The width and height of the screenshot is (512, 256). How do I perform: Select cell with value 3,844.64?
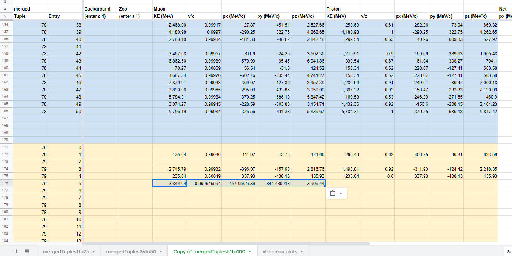pos(170,183)
